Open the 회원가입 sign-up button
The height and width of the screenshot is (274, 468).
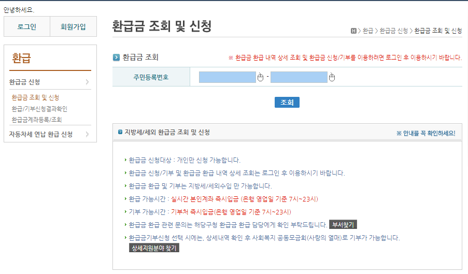(x=73, y=26)
